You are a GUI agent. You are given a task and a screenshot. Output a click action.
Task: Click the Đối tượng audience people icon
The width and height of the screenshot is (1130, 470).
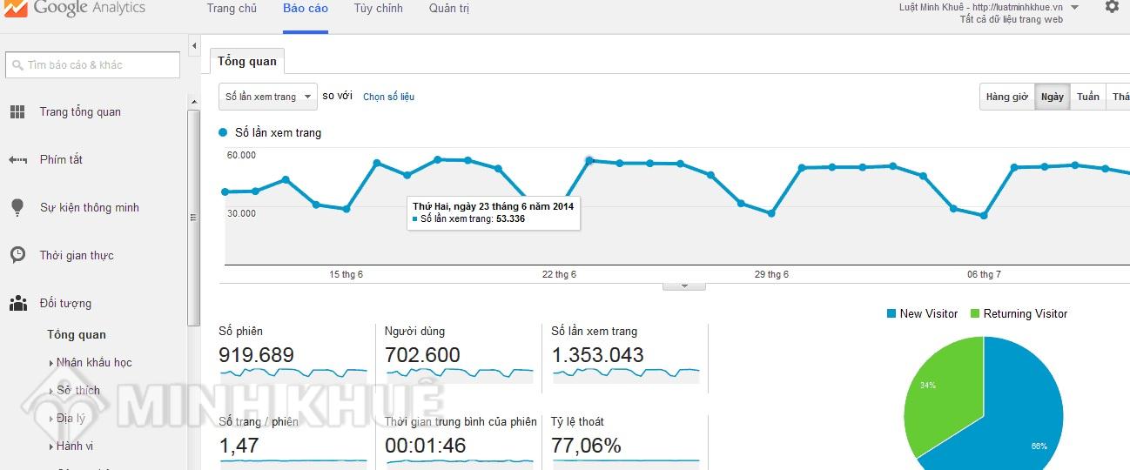coord(17,303)
